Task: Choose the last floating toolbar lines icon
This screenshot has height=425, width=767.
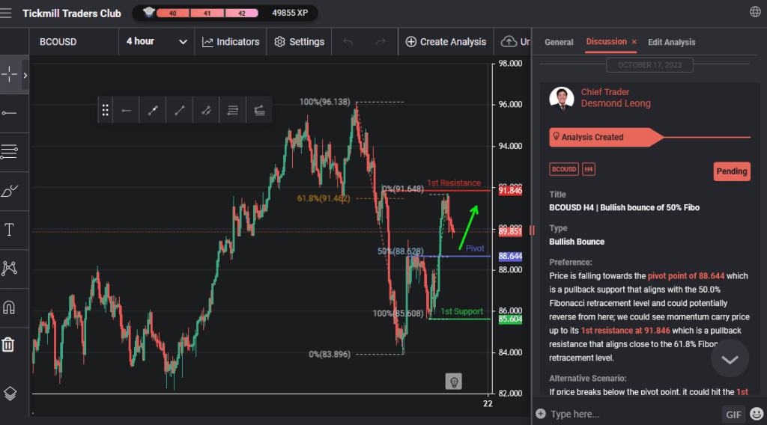Action: 260,111
